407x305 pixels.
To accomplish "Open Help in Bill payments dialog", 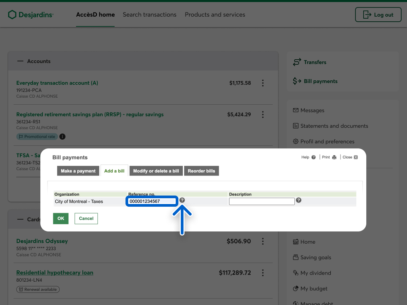I will [x=313, y=157].
